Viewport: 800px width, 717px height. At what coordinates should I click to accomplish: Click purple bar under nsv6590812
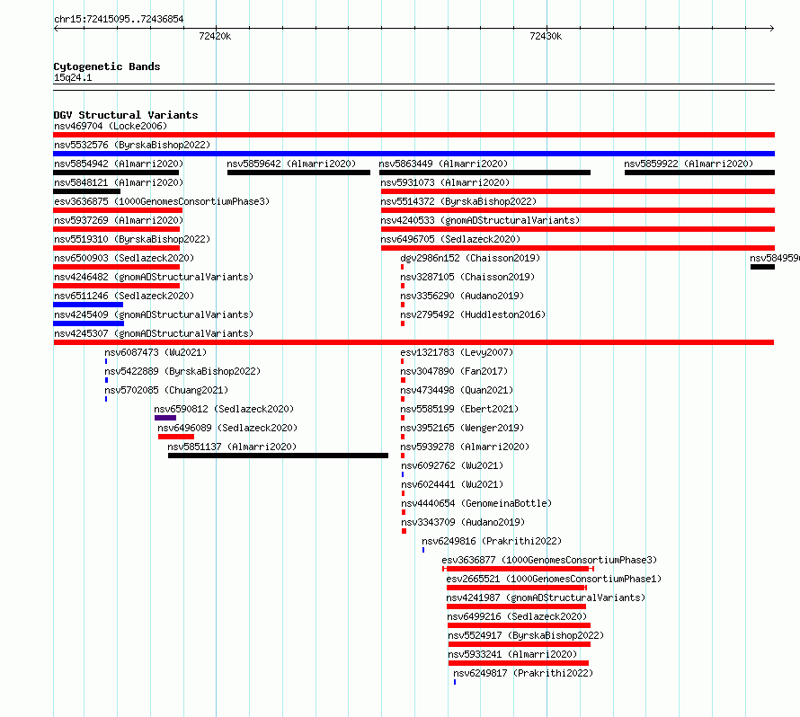pos(165,418)
